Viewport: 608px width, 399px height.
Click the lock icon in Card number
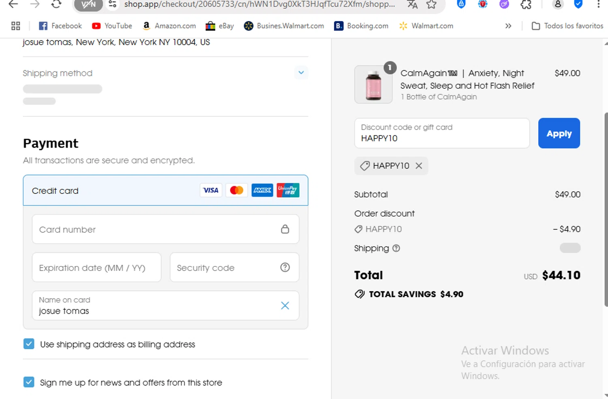[x=285, y=229]
